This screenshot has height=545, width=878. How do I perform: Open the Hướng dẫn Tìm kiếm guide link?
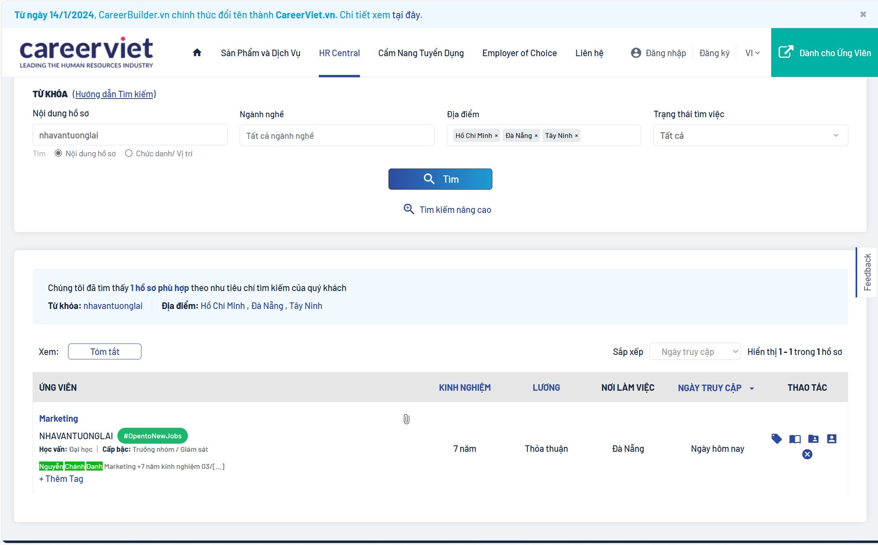click(x=114, y=94)
